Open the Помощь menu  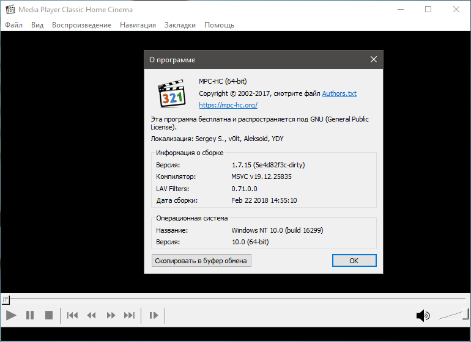[x=219, y=25]
